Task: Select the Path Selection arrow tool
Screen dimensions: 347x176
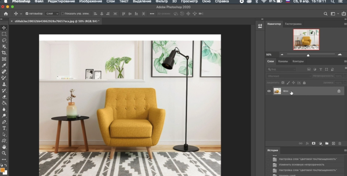Action: coord(4,135)
